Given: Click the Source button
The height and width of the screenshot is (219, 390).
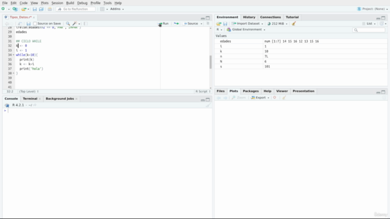Looking at the screenshot, I should click(191, 24).
